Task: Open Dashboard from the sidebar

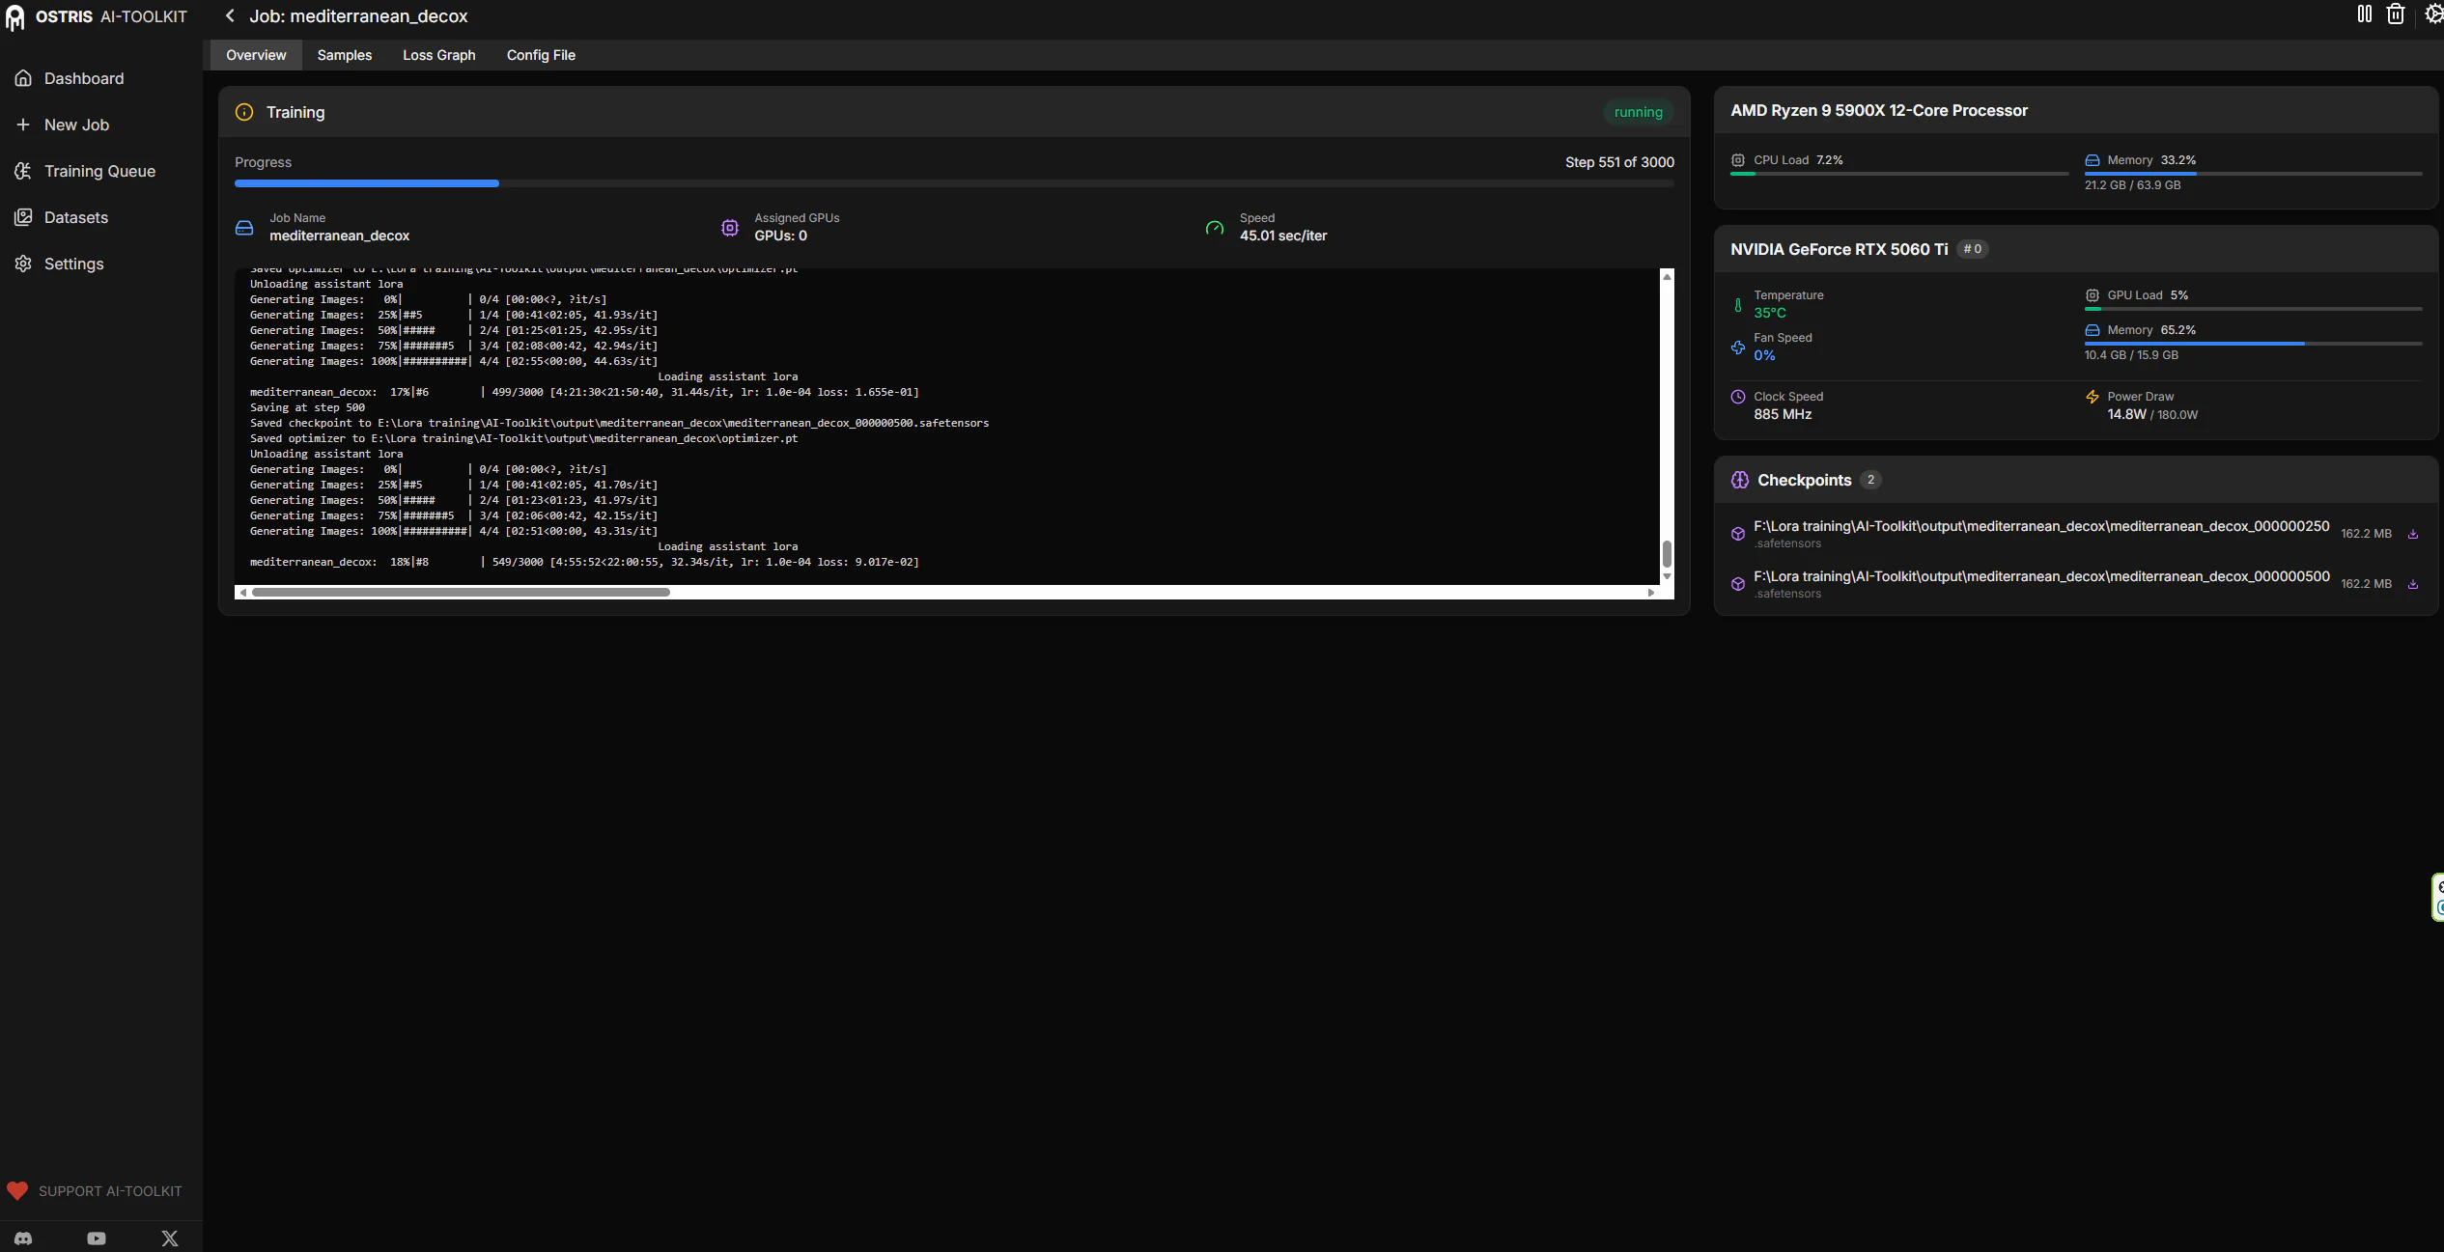Action: tap(83, 78)
